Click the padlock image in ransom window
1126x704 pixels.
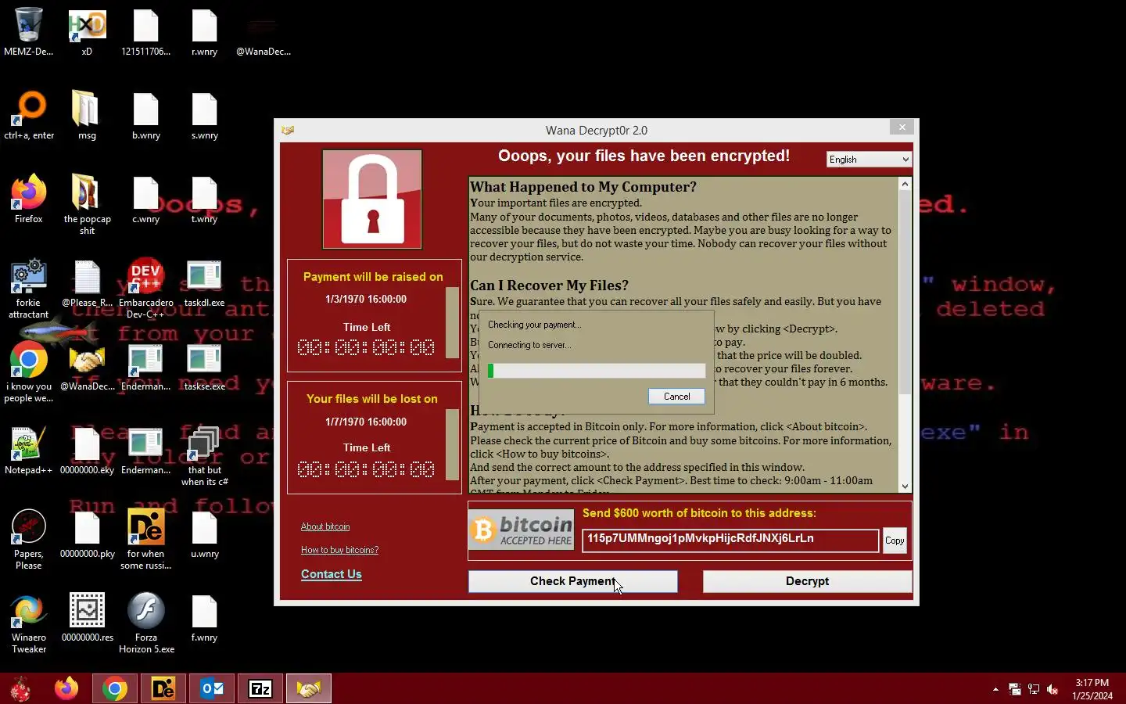pos(372,199)
